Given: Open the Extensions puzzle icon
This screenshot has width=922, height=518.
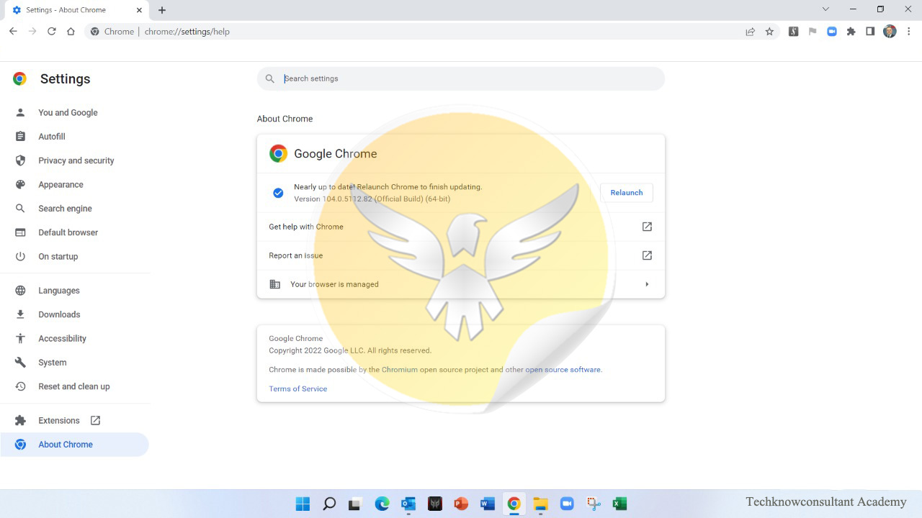Looking at the screenshot, I should (851, 32).
